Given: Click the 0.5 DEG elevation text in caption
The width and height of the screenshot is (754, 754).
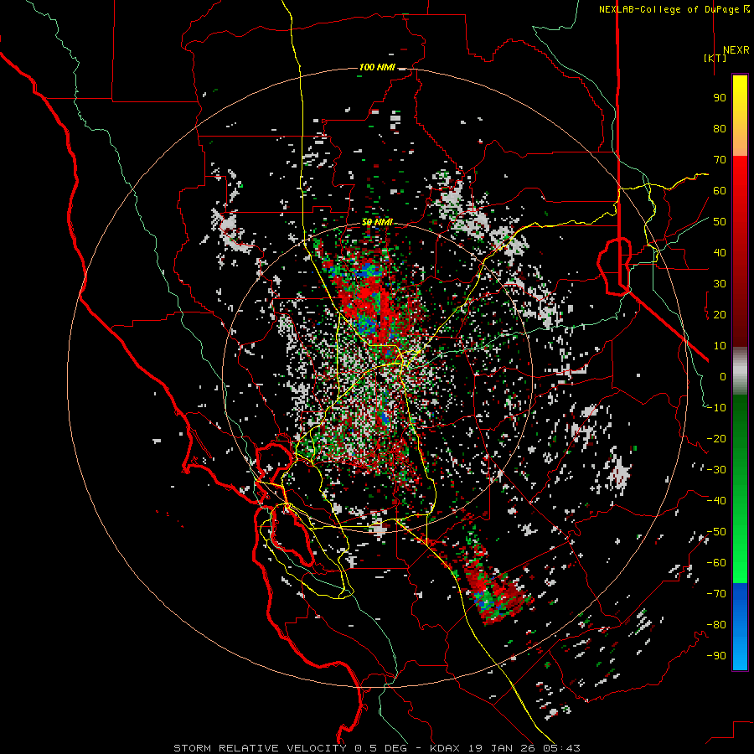Looking at the screenshot, I should pos(381,748).
